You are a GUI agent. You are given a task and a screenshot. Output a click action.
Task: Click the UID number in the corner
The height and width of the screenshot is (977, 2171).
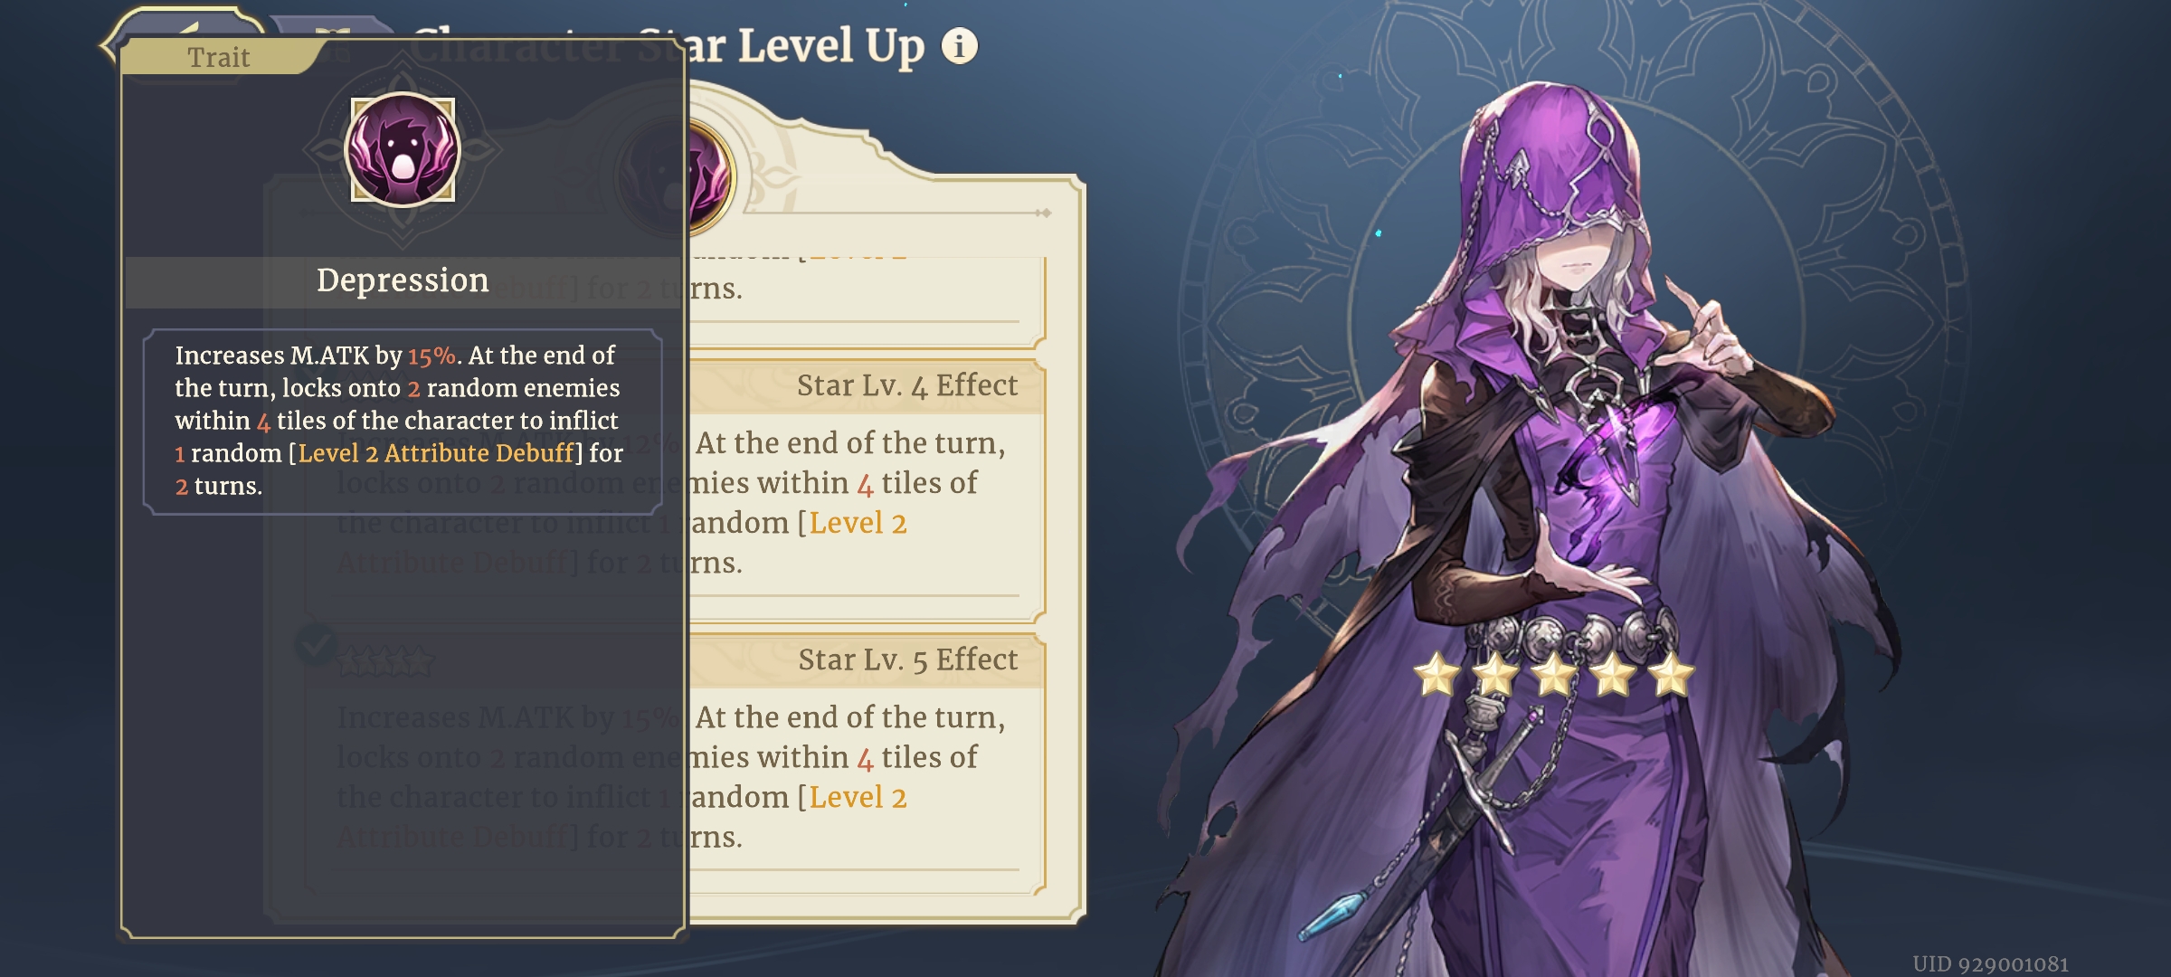1990,963
